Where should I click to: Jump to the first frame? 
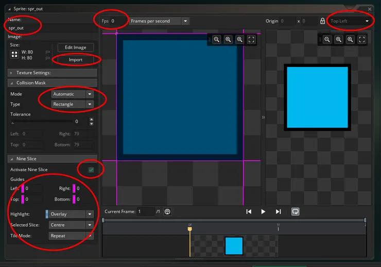point(249,211)
